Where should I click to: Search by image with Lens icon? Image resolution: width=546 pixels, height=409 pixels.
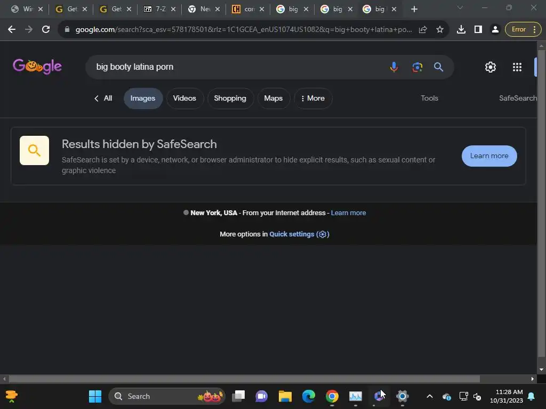point(417,67)
